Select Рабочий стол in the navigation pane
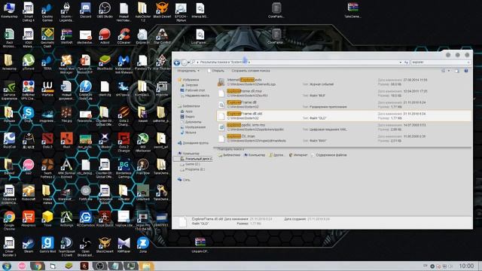The image size is (482, 271). point(193,90)
